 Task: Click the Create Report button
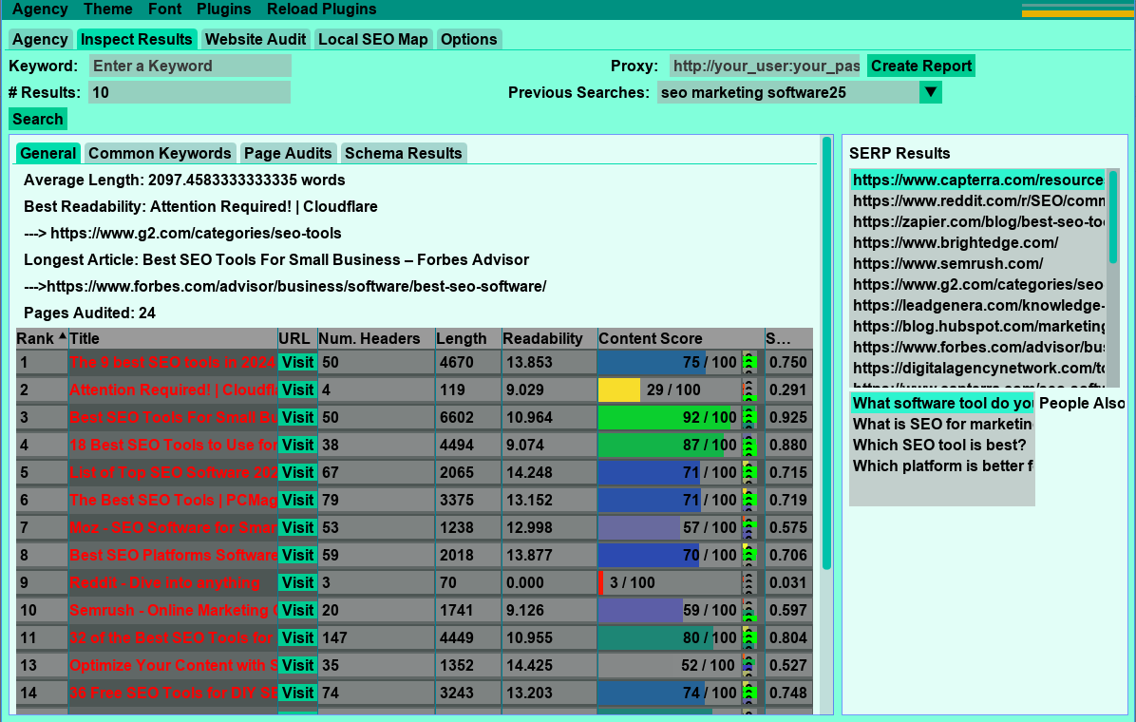[920, 66]
